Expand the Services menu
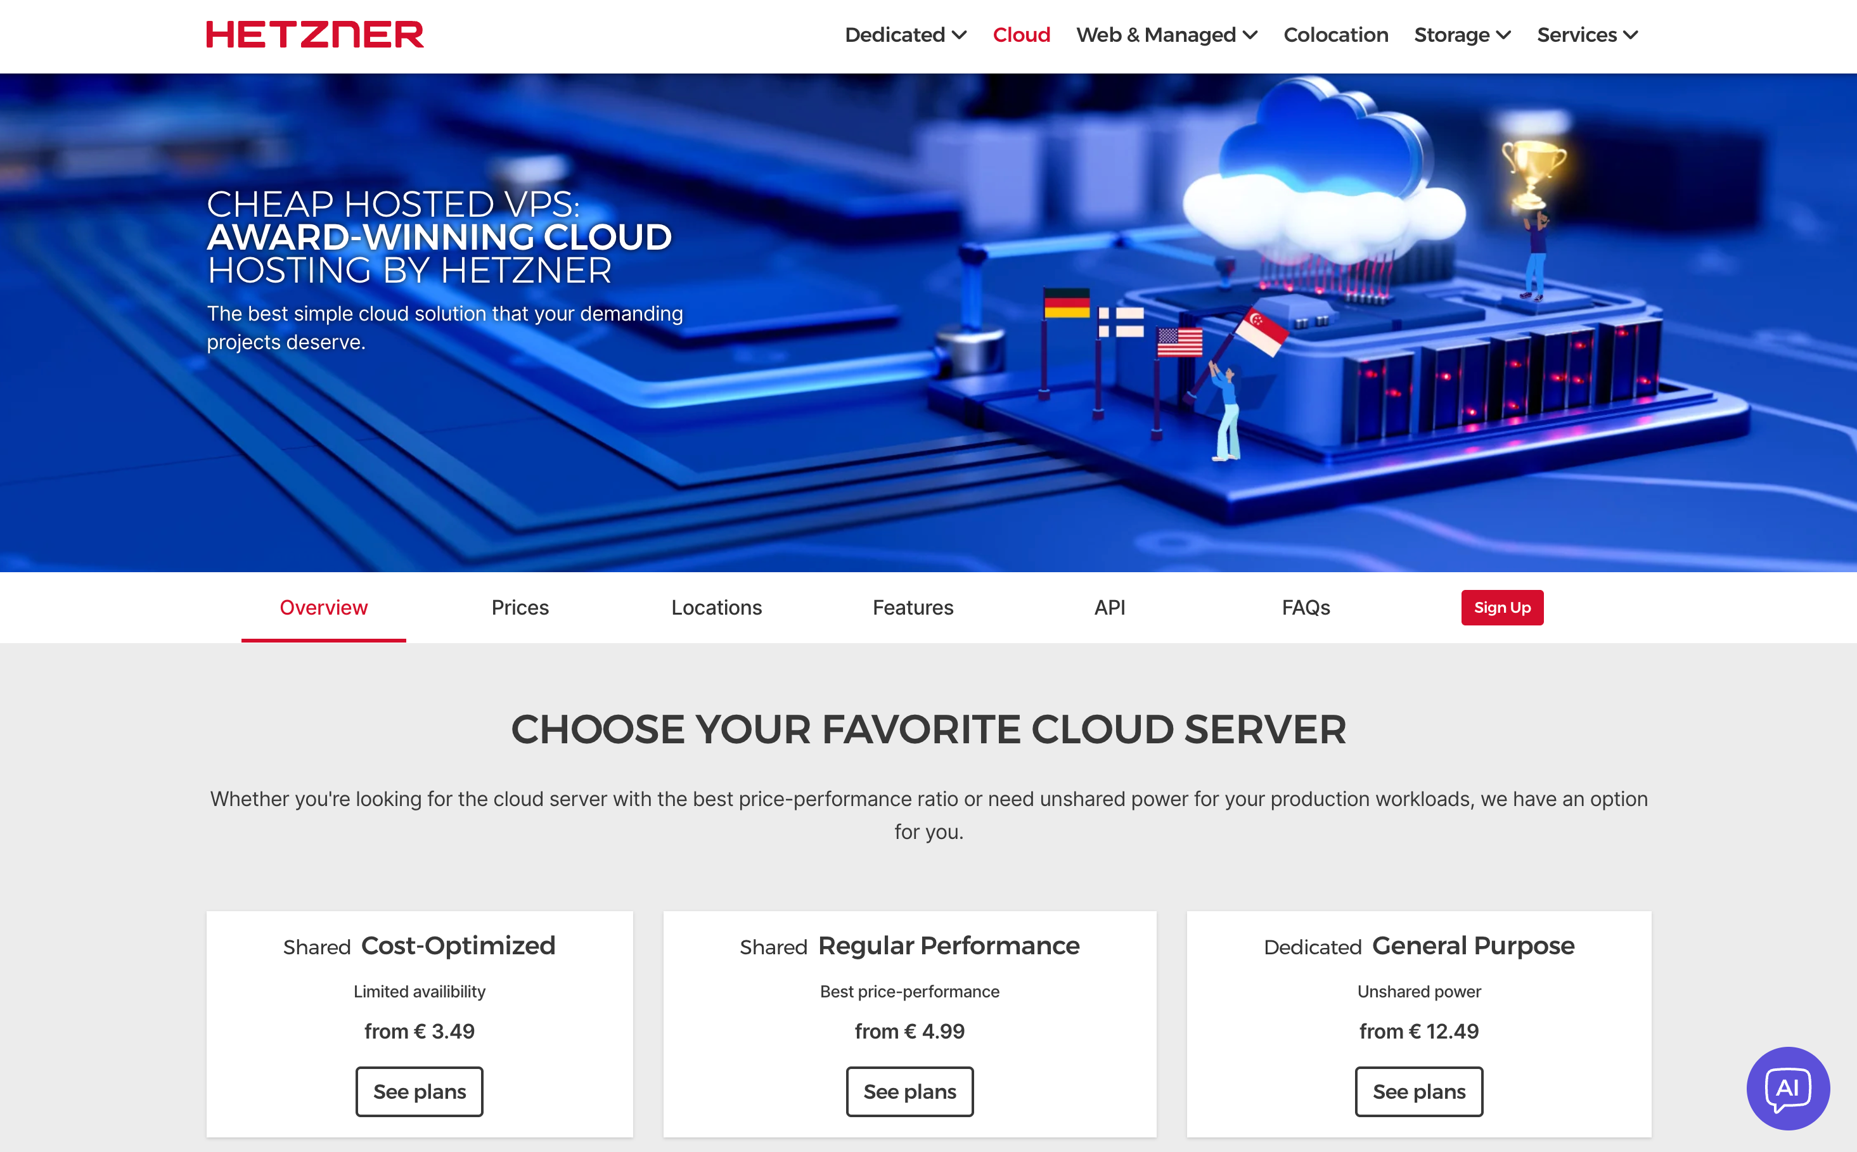The height and width of the screenshot is (1152, 1857). coord(1587,35)
